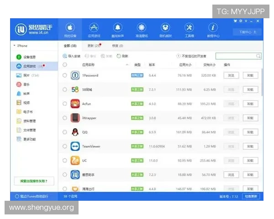Screen dimensions: 274x219
Task: Click the 类型 column header
Action: [x=137, y=65]
